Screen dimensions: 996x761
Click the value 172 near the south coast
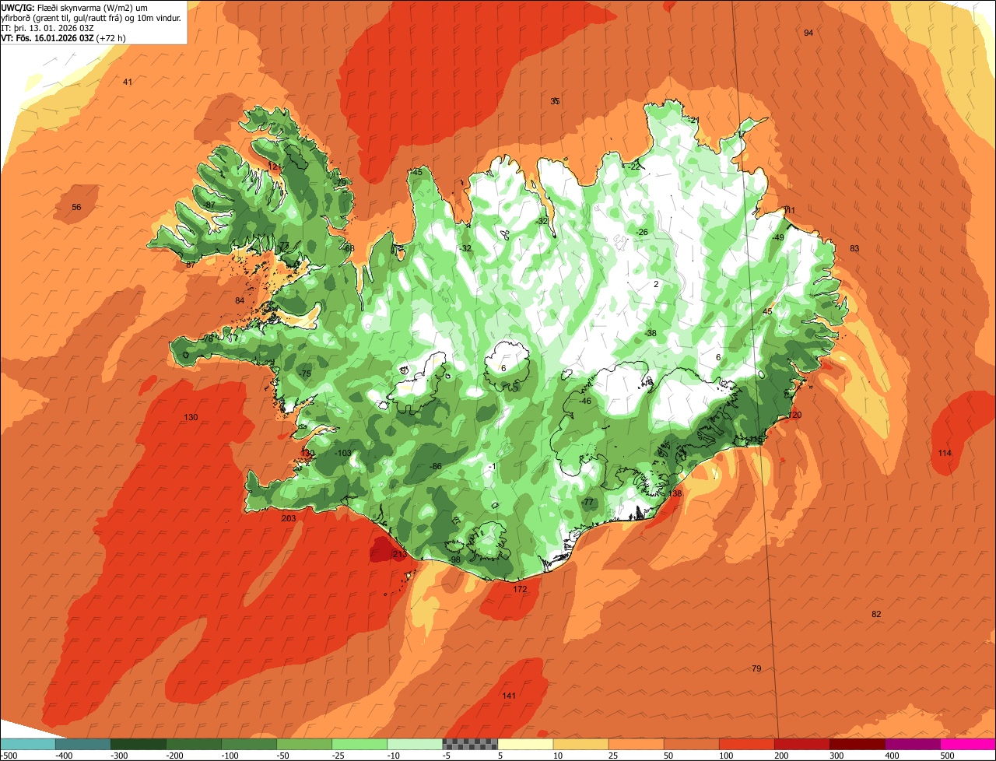[520, 589]
